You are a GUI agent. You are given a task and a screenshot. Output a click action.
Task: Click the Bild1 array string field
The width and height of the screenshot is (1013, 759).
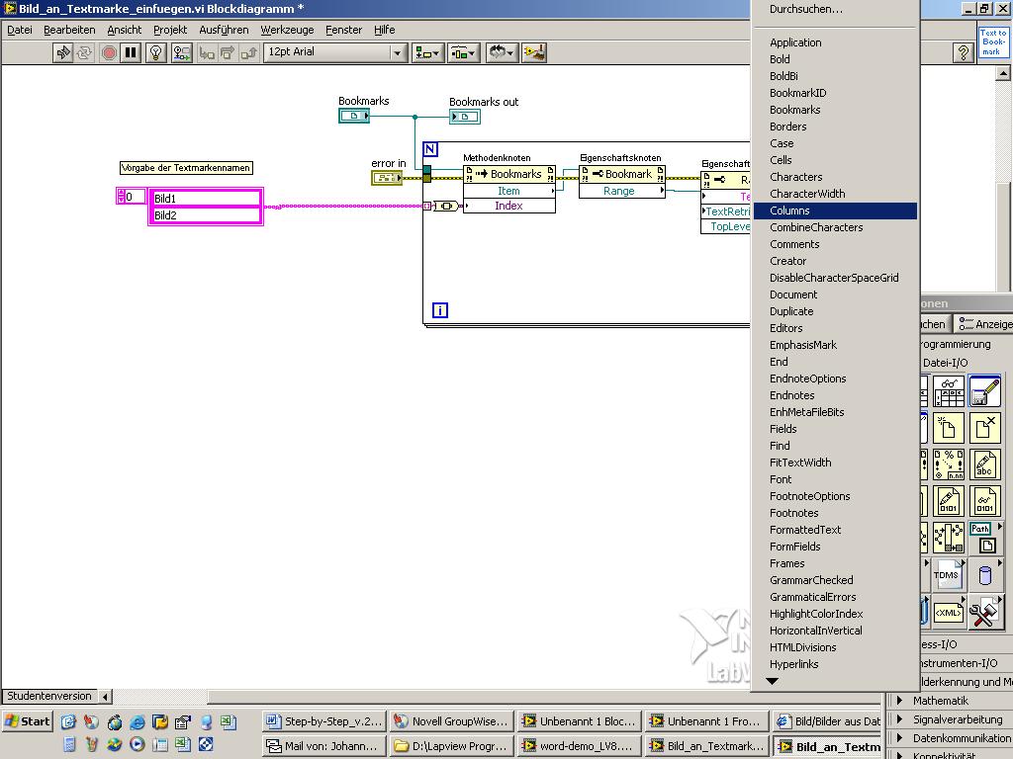(205, 199)
